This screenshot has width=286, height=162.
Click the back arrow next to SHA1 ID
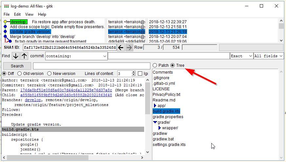(121, 47)
